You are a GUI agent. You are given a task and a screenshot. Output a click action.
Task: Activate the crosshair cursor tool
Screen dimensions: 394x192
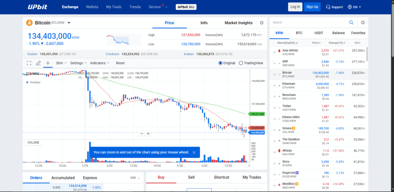(48, 63)
